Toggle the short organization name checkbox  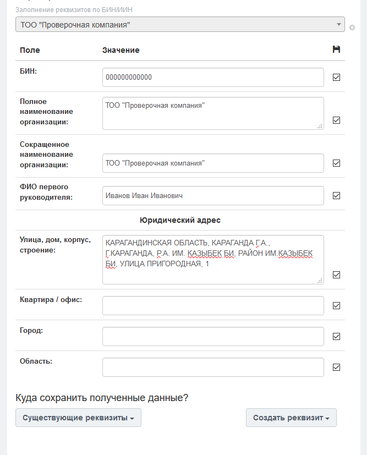[337, 163]
